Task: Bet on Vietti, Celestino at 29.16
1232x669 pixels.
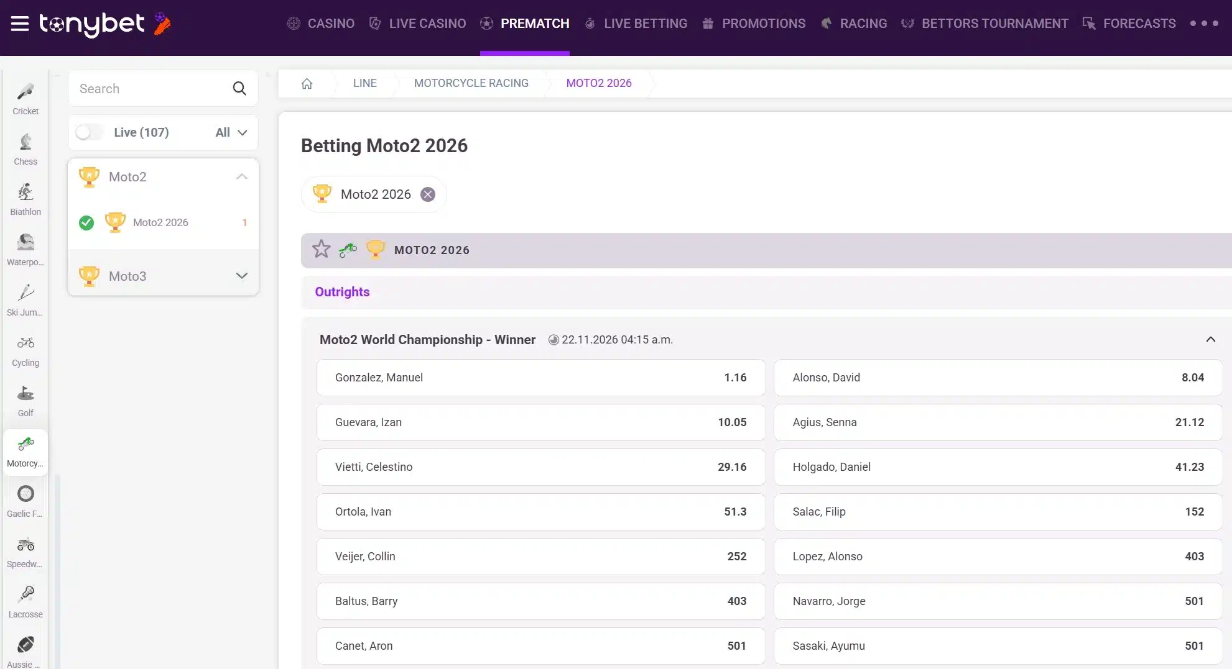Action: [x=540, y=467]
